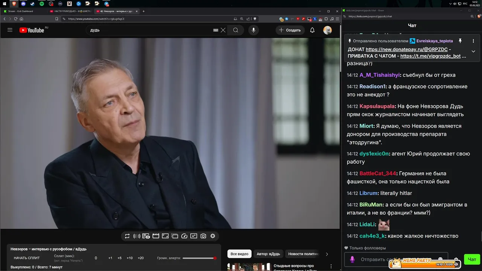The image size is (482, 271).
Task: Open the YouTube account avatar menu
Action: click(x=328, y=30)
